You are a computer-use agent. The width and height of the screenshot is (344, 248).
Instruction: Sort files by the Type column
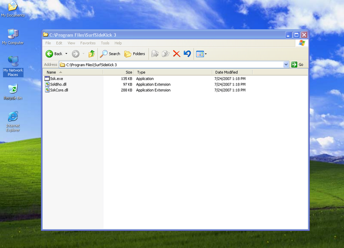pos(173,72)
